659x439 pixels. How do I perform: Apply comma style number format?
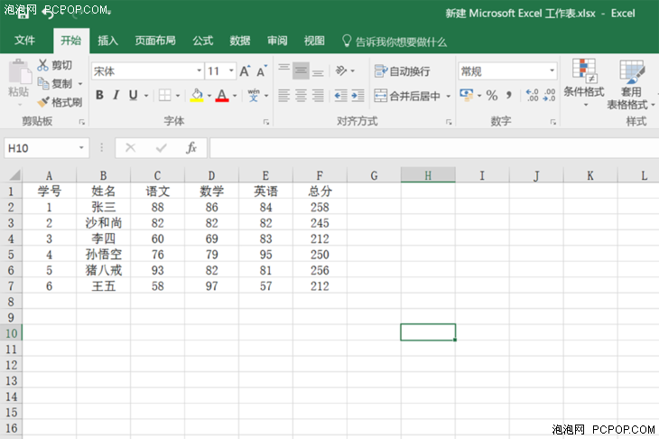[x=509, y=95]
